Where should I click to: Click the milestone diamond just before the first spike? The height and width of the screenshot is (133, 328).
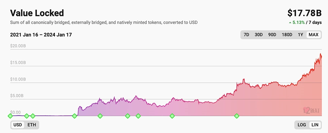75,116
